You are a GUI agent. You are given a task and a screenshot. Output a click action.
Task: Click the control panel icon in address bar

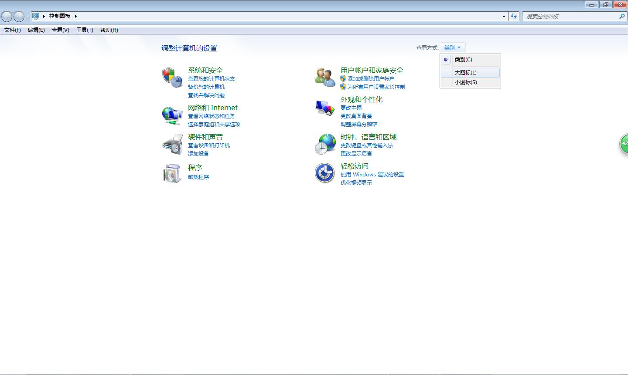coord(36,16)
